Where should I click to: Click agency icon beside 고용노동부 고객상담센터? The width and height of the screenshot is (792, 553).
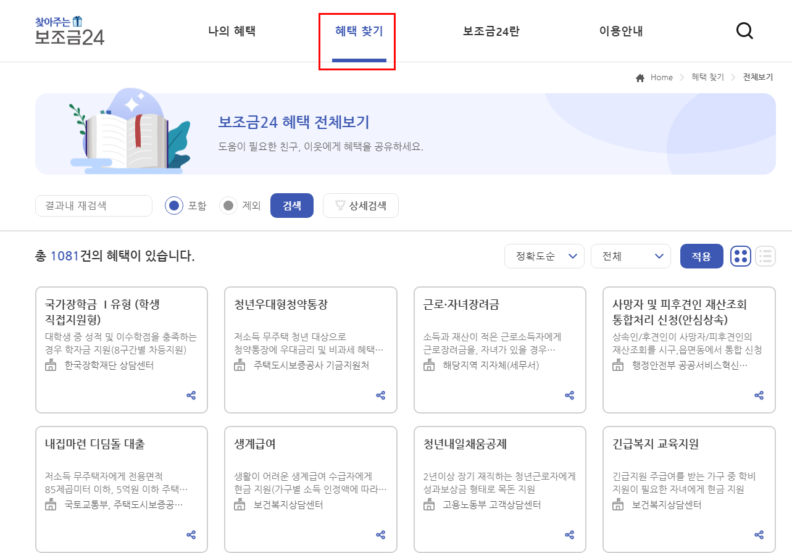coord(429,505)
